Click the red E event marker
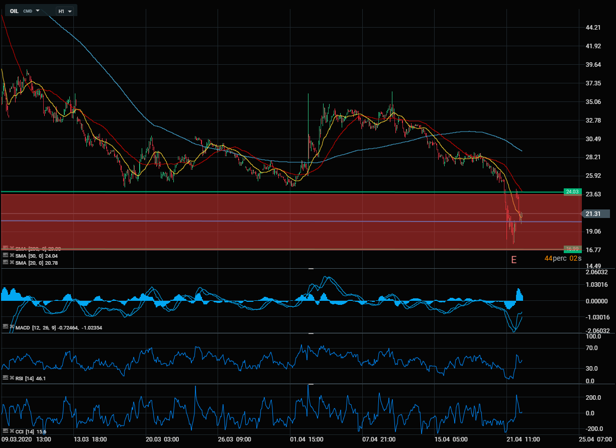 coord(514,260)
